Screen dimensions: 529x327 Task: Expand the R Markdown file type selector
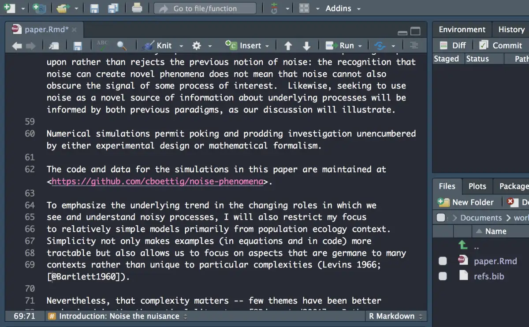[x=395, y=316]
